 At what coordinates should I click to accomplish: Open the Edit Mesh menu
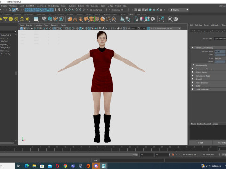30,6
